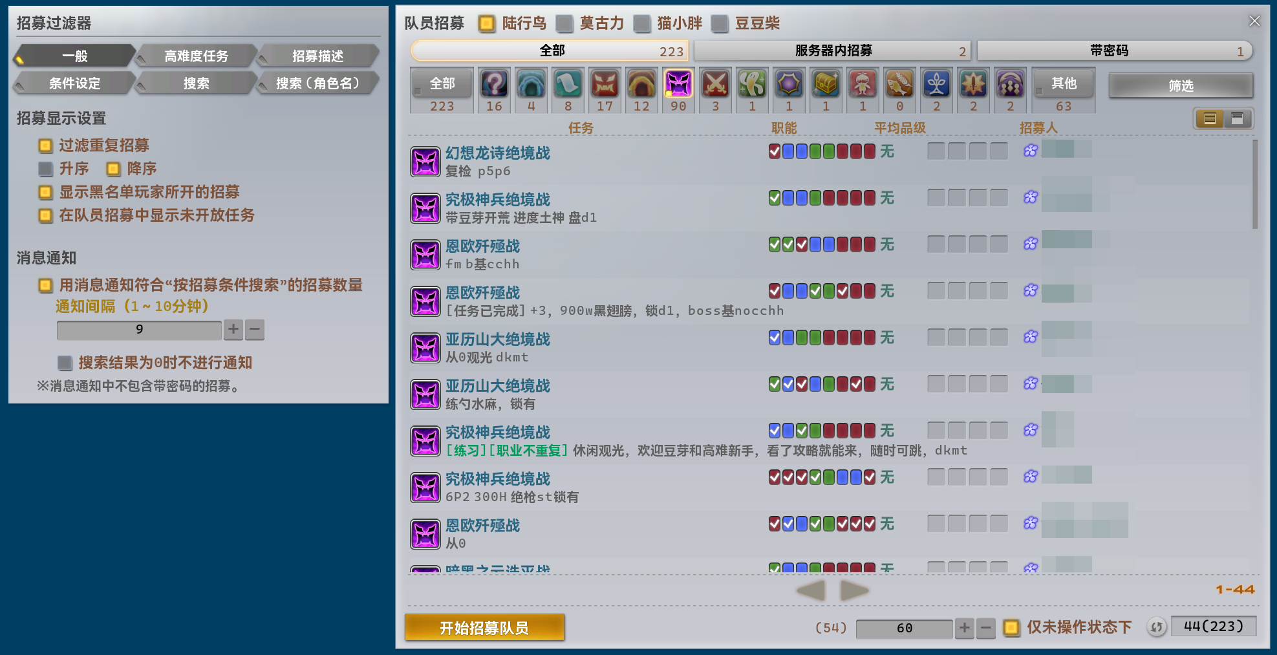Toggle 在队员招募中显示未开放任务 checkbox

(x=45, y=215)
